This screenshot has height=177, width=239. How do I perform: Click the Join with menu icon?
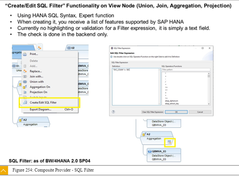(25, 76)
